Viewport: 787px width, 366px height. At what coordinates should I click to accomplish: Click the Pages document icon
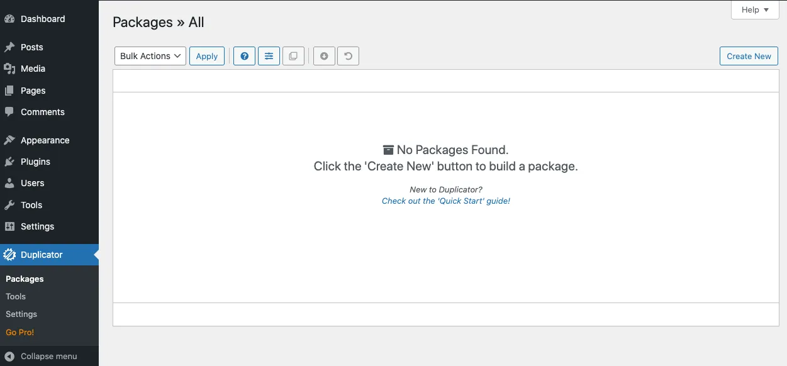coord(9,91)
